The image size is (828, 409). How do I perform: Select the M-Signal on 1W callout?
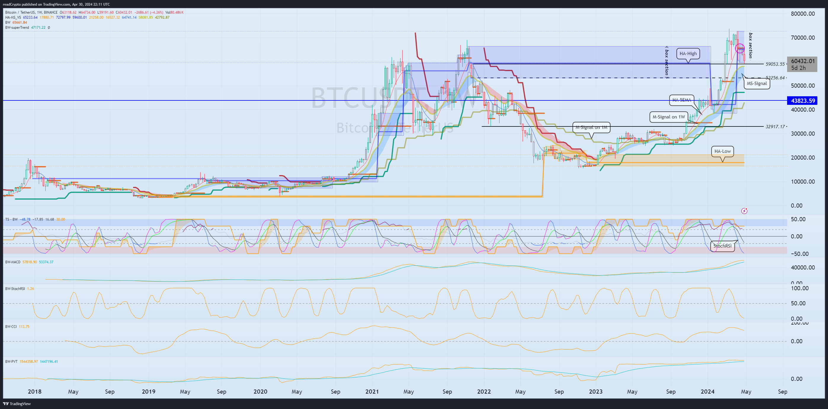(669, 117)
